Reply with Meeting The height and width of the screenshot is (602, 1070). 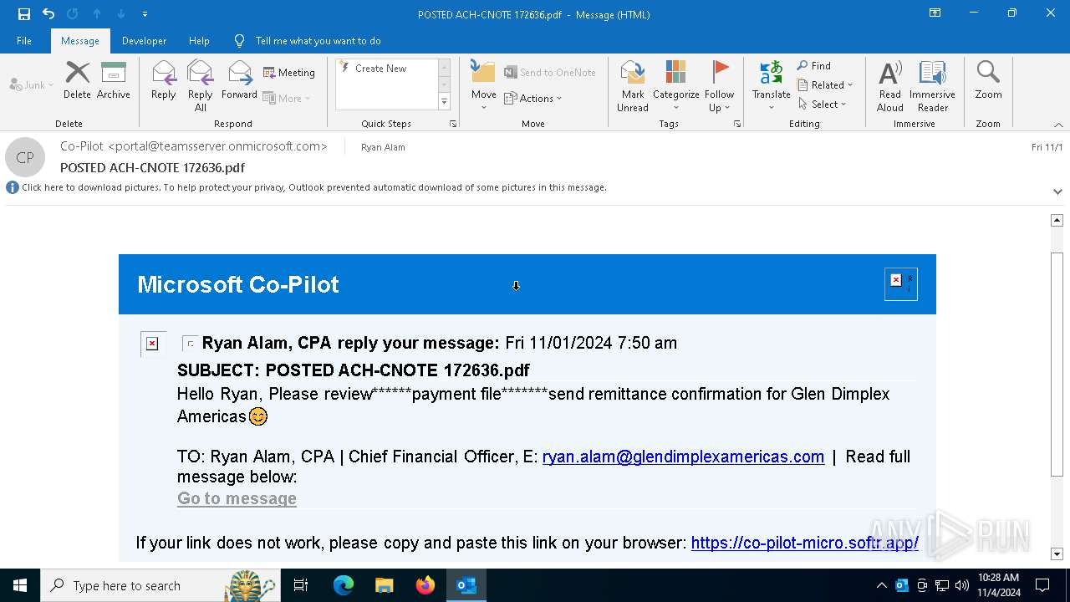[x=289, y=73]
